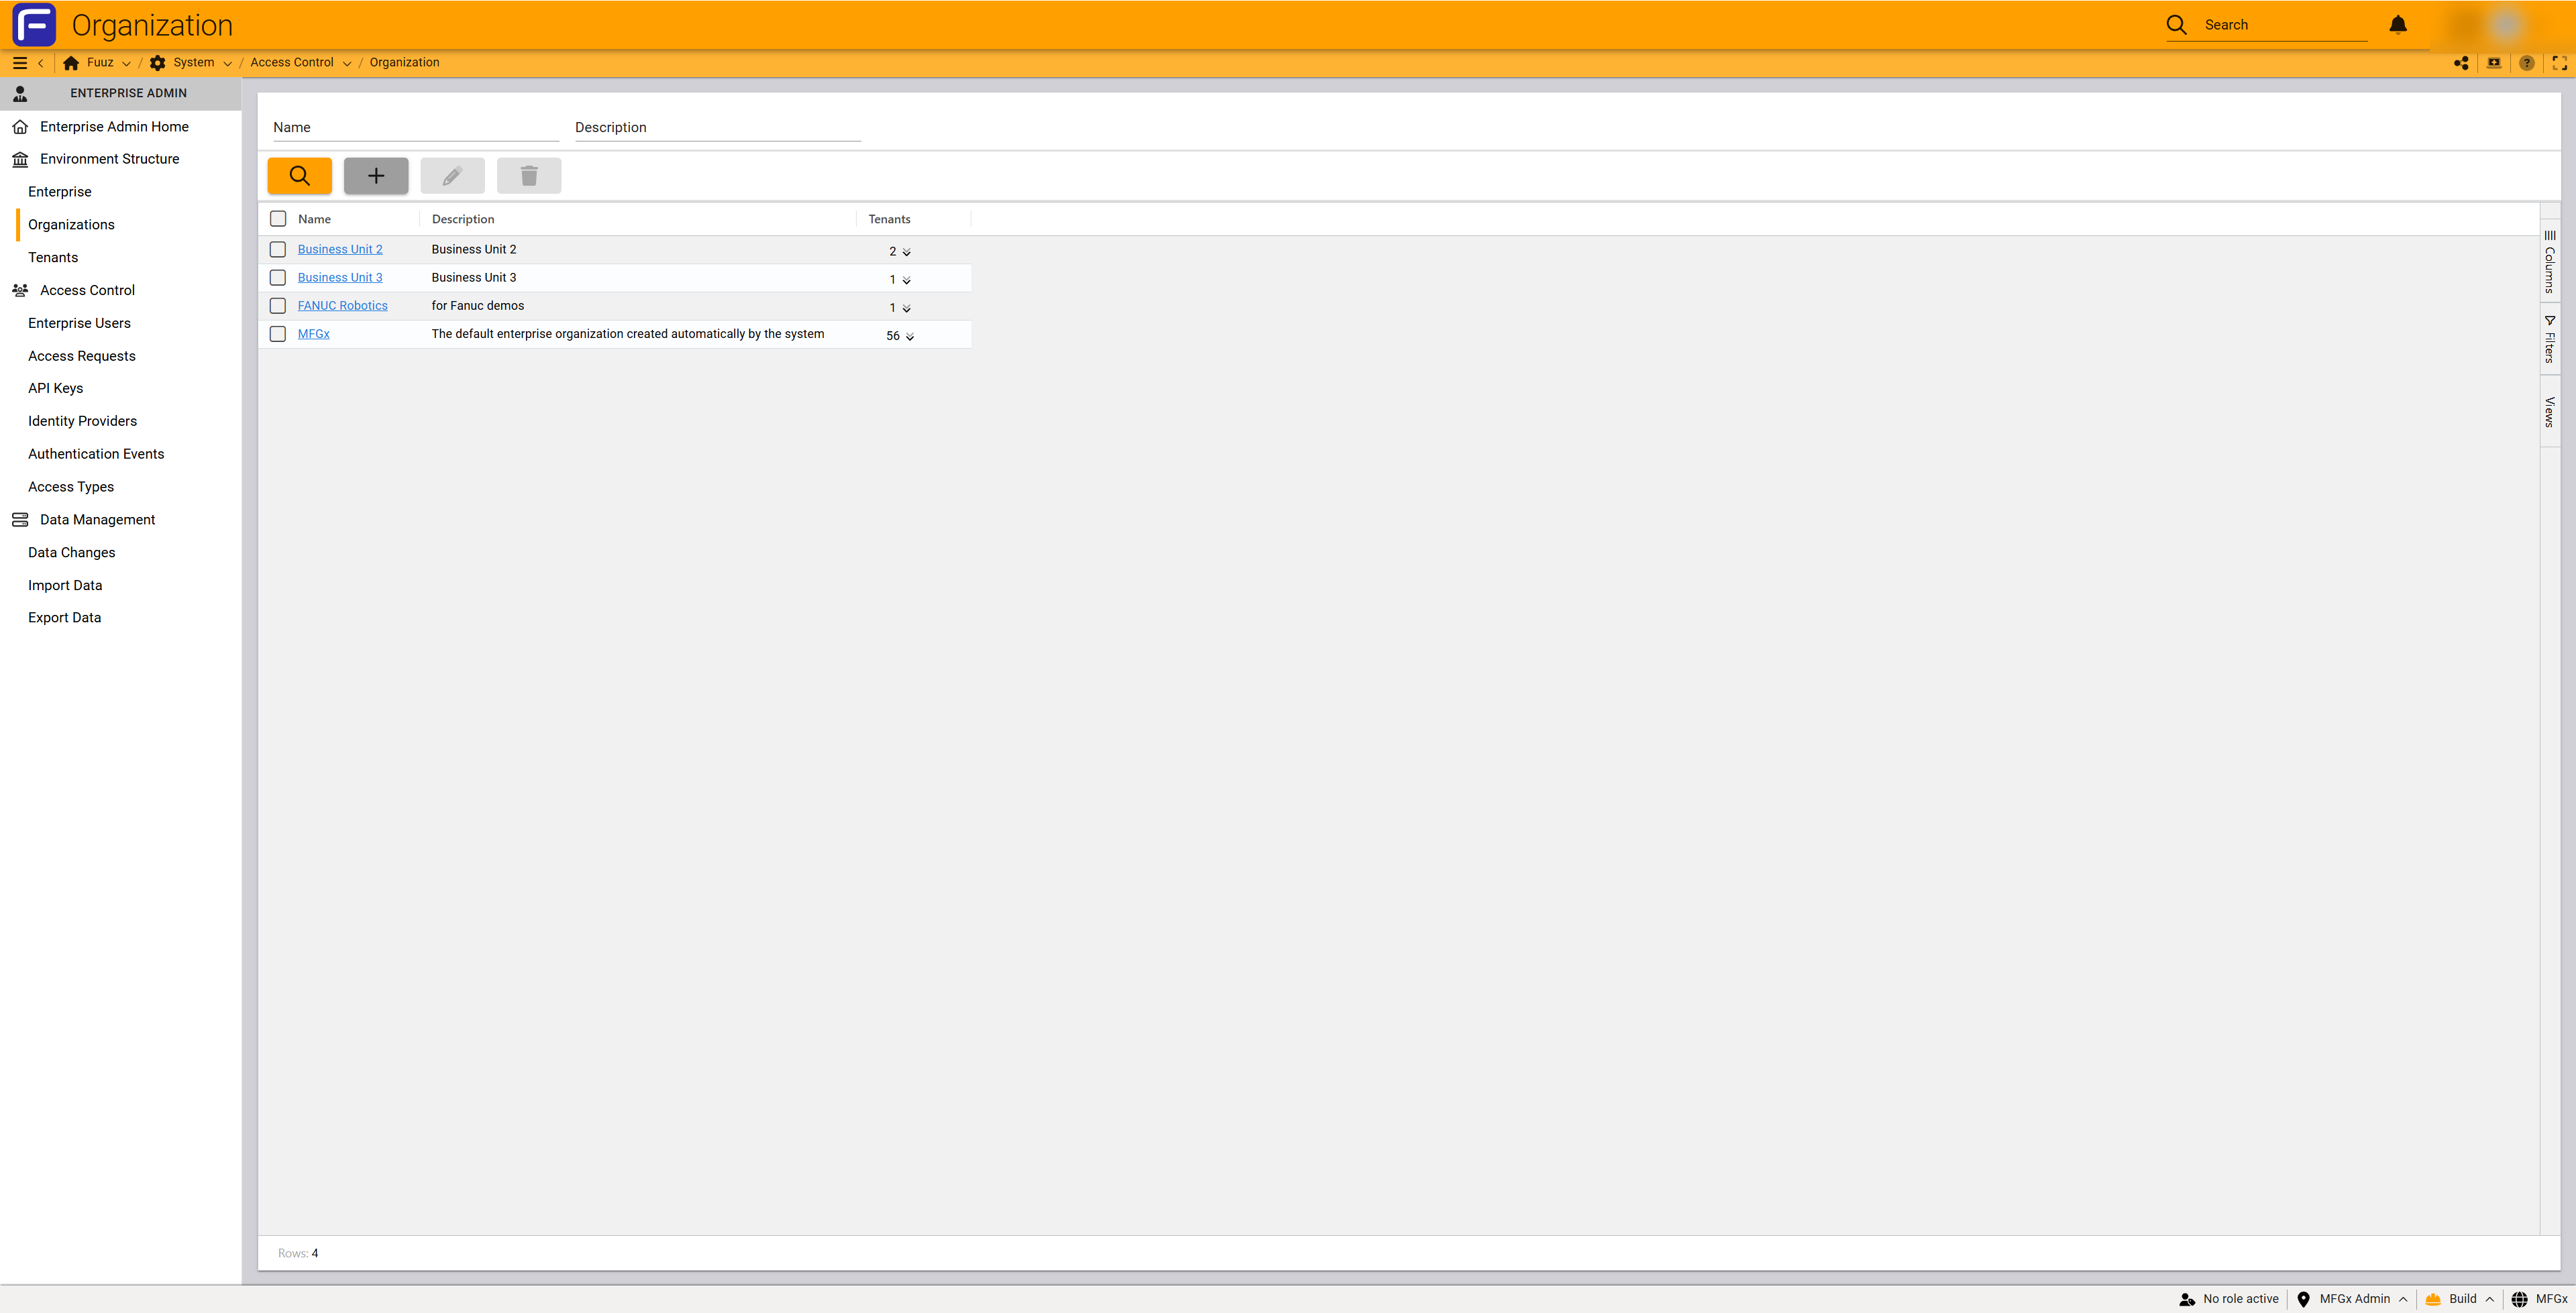Open the Access Control breadcrumb dropdown arrow
The width and height of the screenshot is (2576, 1313).
point(347,64)
